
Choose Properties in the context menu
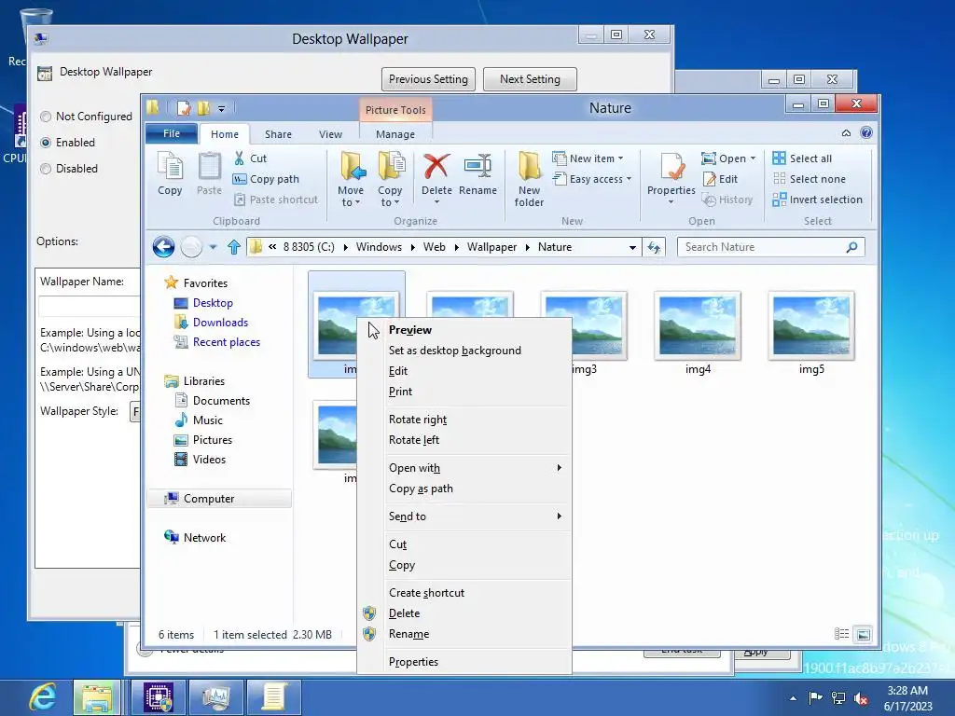pyautogui.click(x=413, y=662)
